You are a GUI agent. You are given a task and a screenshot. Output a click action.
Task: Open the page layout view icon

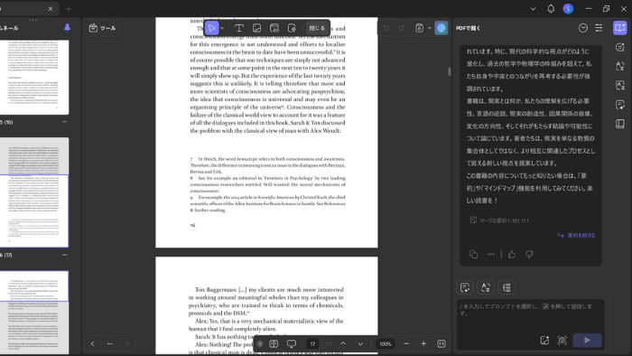(274, 344)
